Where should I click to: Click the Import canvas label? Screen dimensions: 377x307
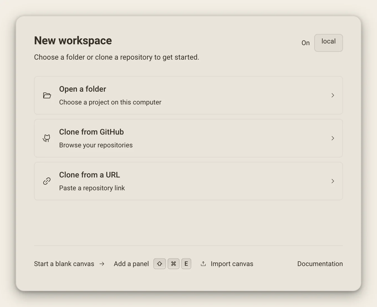232,264
